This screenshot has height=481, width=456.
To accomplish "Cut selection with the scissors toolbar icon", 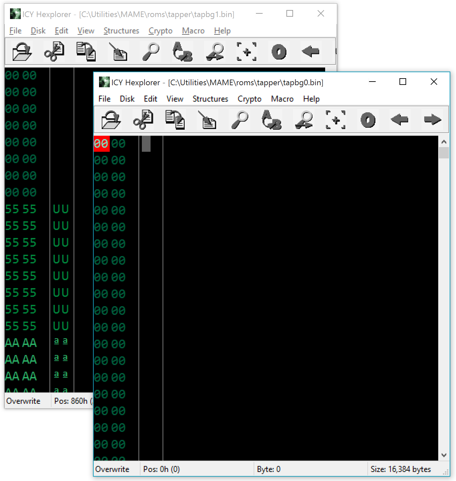I will tap(143, 120).
